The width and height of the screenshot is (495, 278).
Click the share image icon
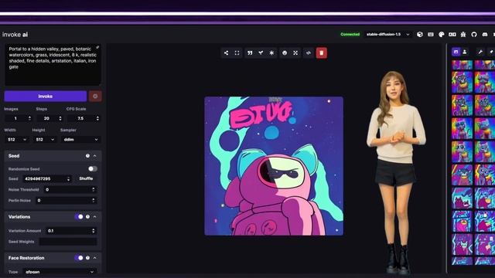pos(226,53)
